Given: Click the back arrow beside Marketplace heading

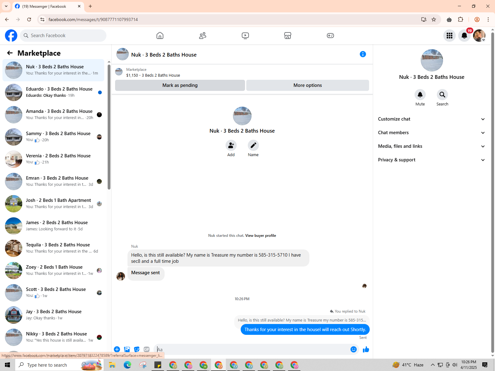Looking at the screenshot, I should pos(10,53).
